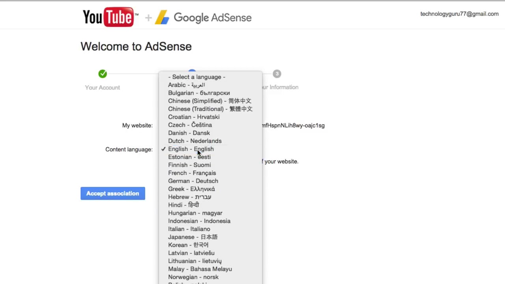Image resolution: width=505 pixels, height=284 pixels.
Task: Choose Norwegian - norsk option
Action: pyautogui.click(x=193, y=277)
